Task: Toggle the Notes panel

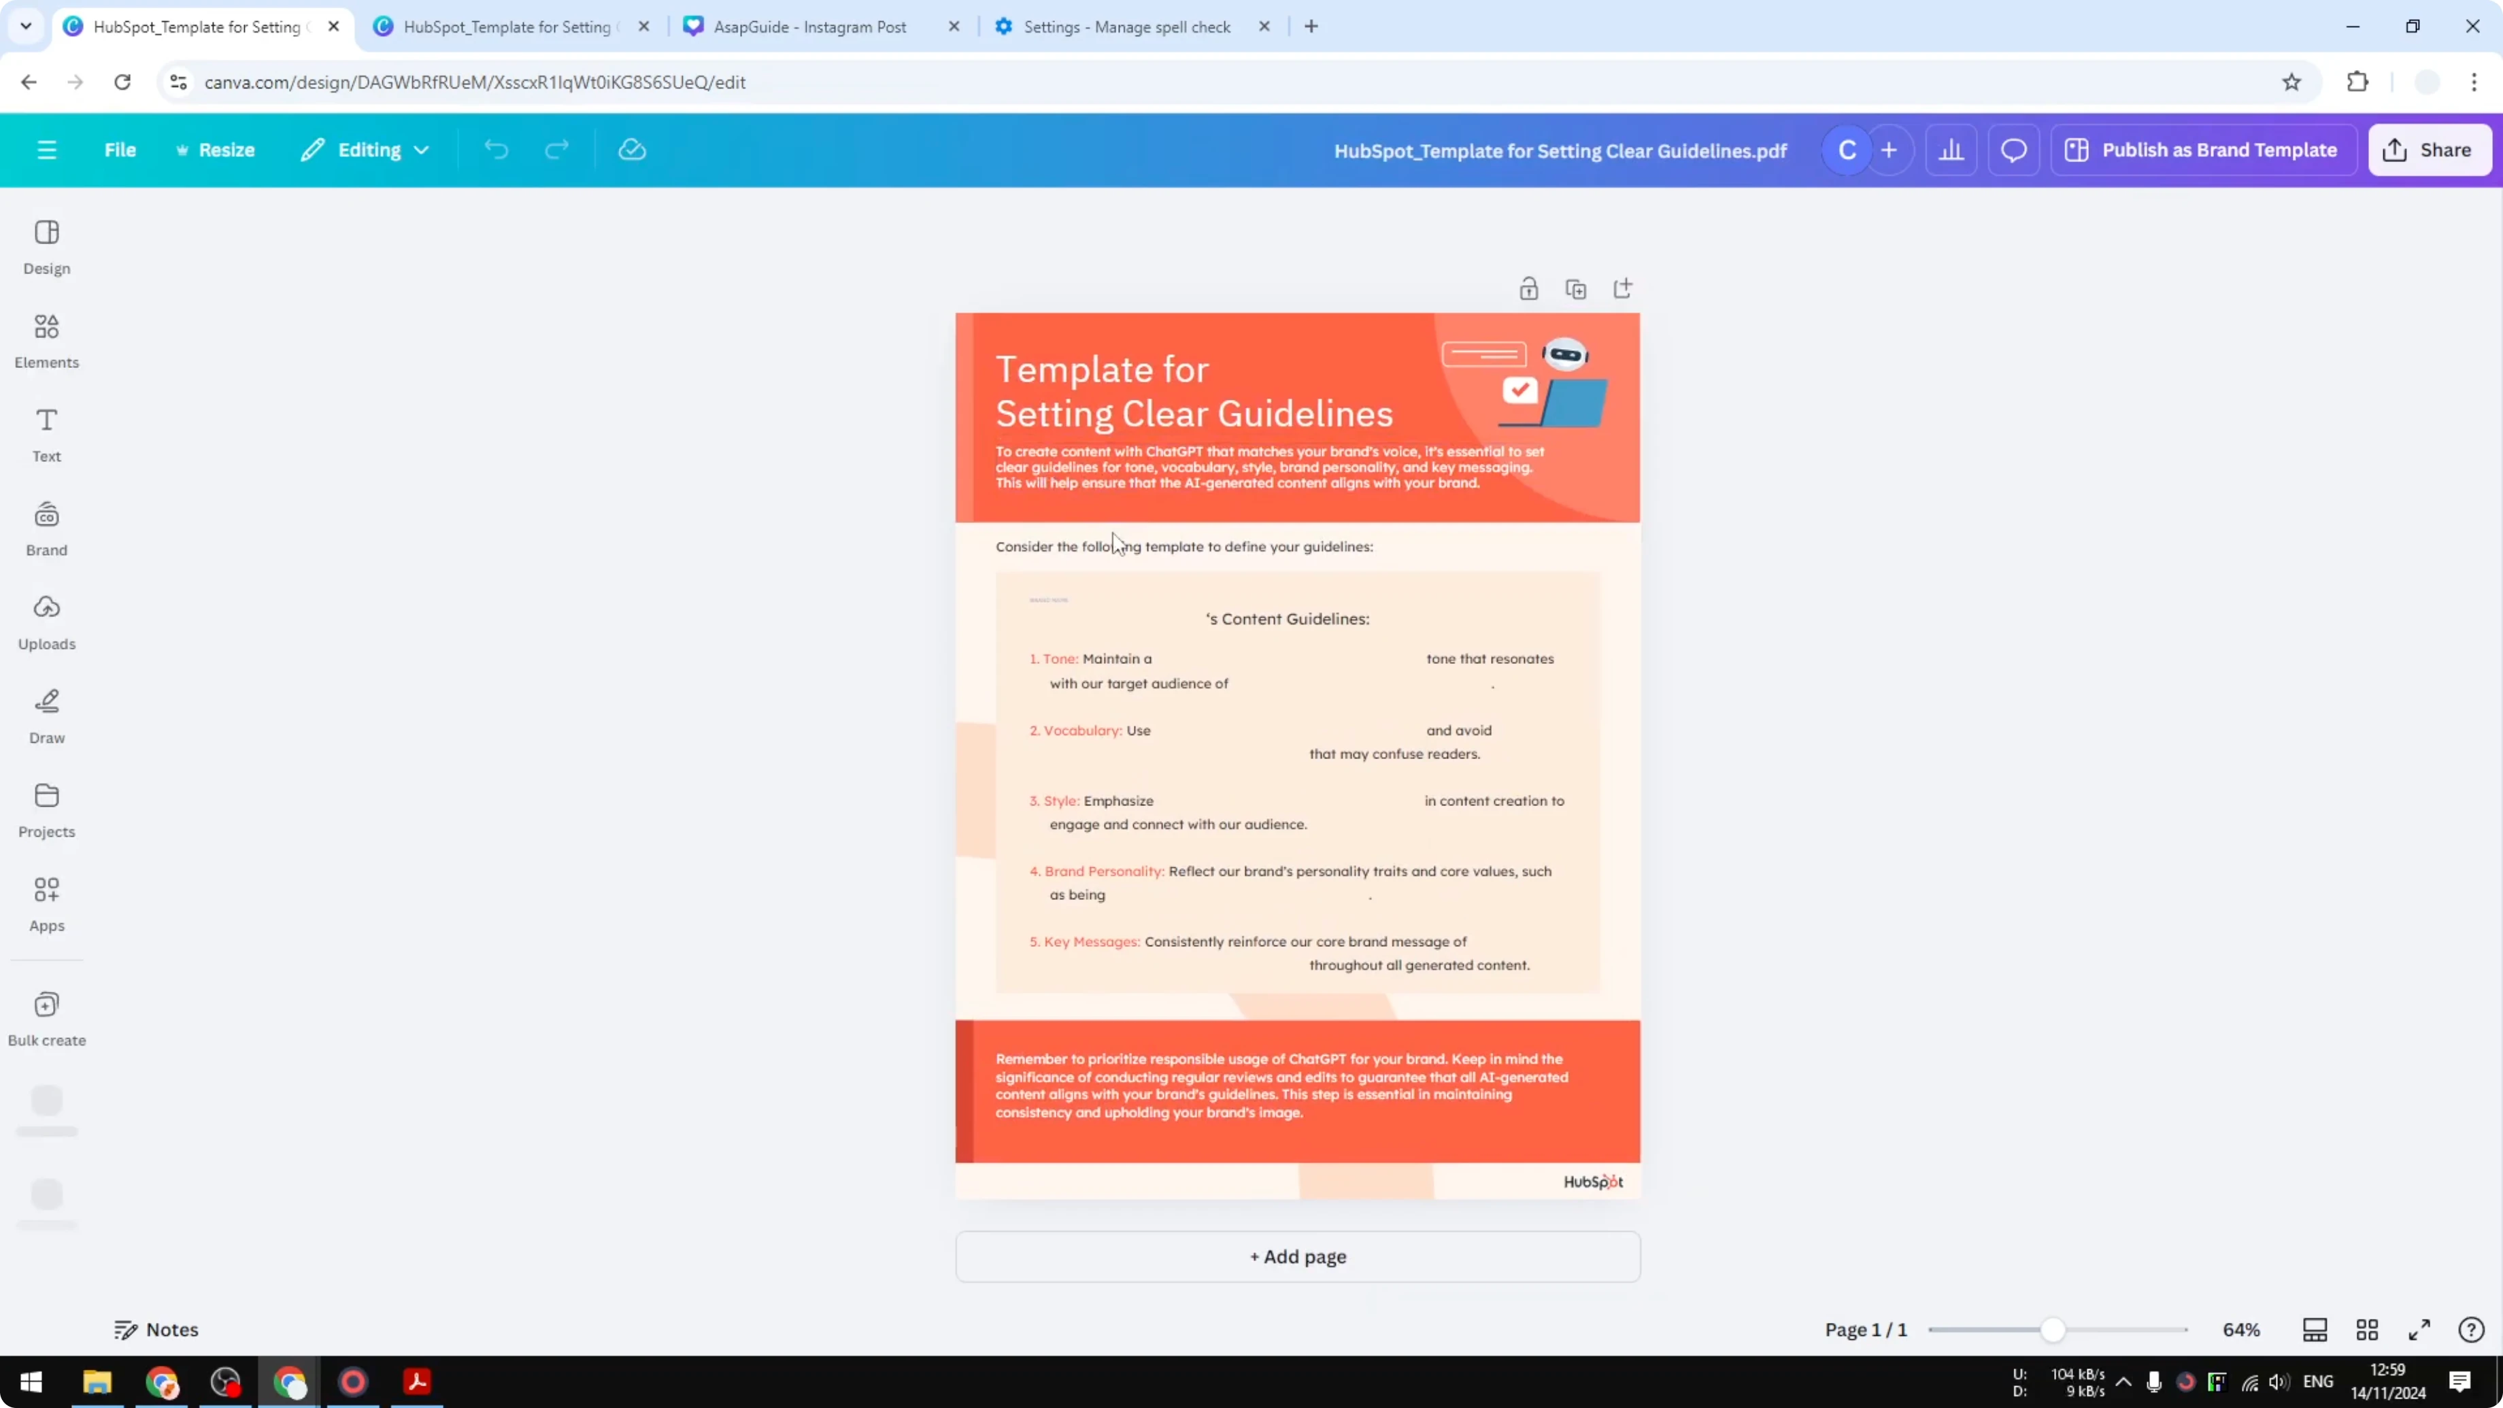Action: pos(156,1329)
